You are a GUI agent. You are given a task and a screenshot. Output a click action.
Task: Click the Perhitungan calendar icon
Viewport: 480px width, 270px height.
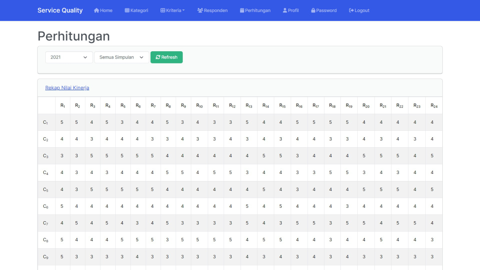242,10
